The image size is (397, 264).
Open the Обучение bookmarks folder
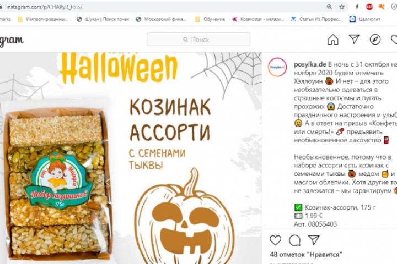[210, 19]
